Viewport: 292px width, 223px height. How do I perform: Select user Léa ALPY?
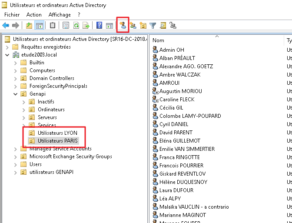point(170,199)
